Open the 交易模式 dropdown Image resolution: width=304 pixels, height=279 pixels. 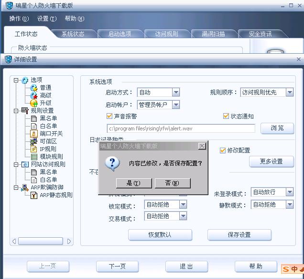pyautogui.click(x=183, y=216)
